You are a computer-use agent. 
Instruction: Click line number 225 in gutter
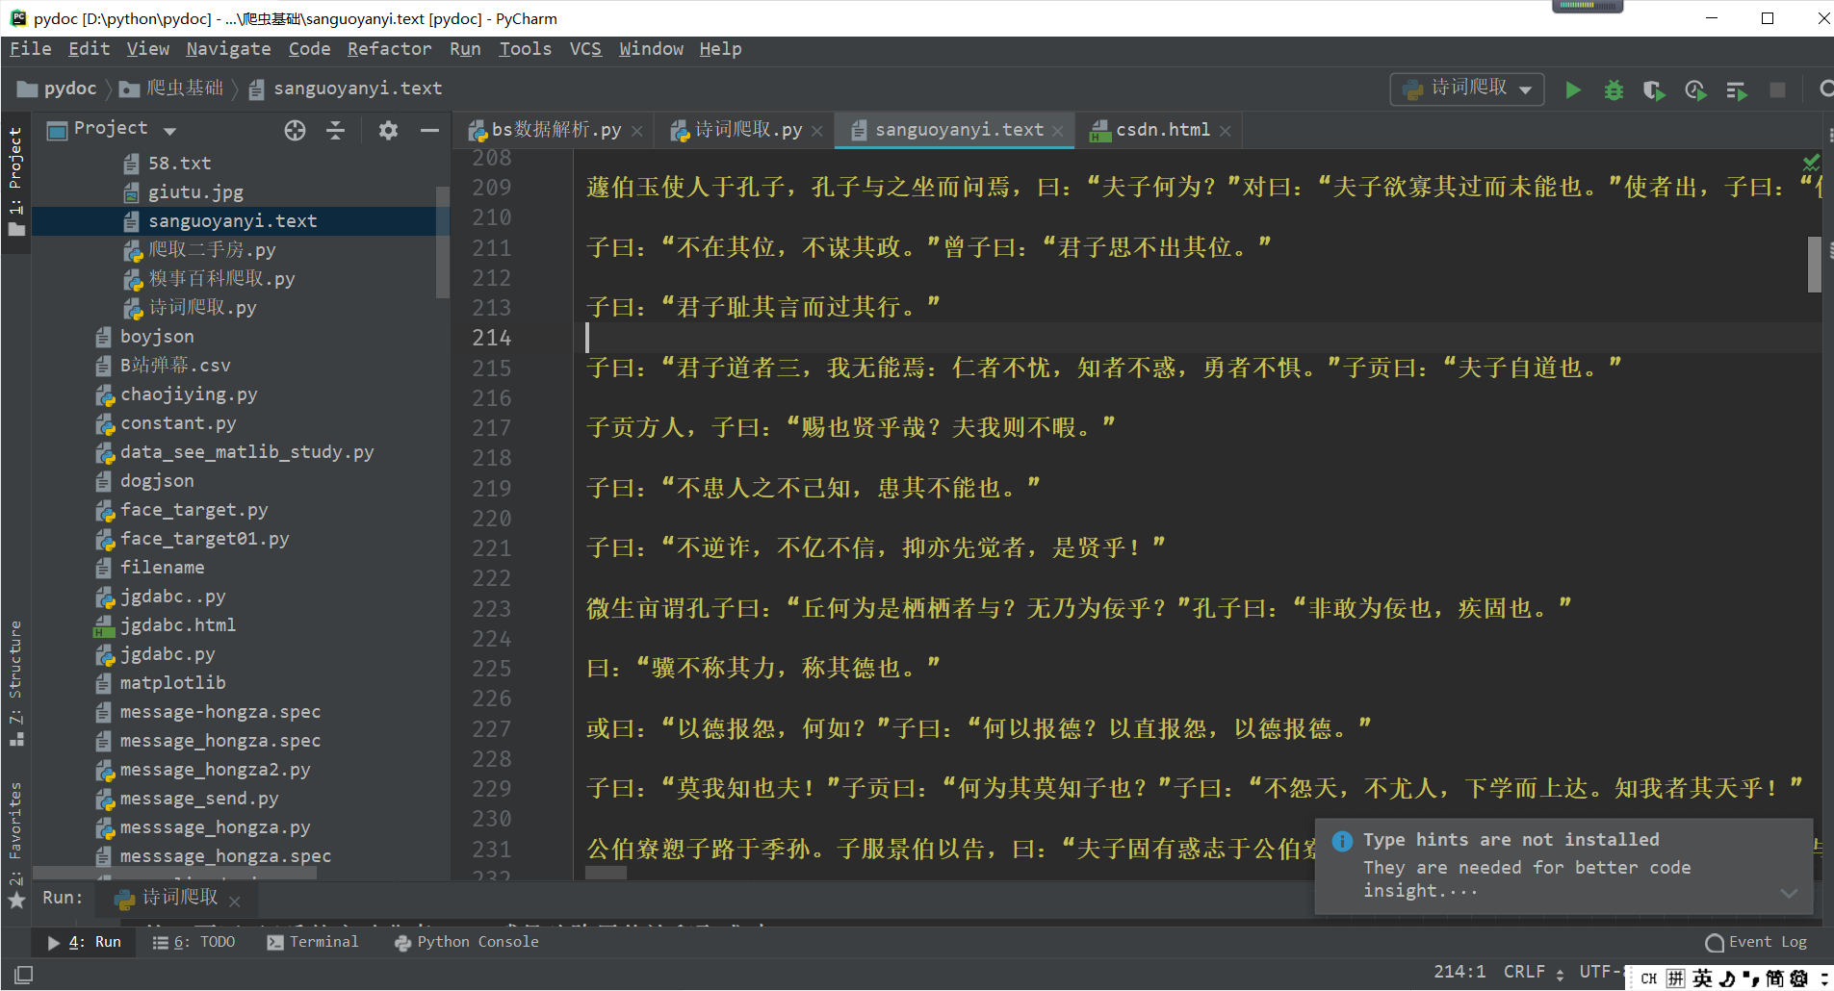point(491,669)
